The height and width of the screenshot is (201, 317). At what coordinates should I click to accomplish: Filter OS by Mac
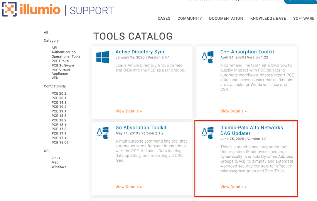coord(55,162)
